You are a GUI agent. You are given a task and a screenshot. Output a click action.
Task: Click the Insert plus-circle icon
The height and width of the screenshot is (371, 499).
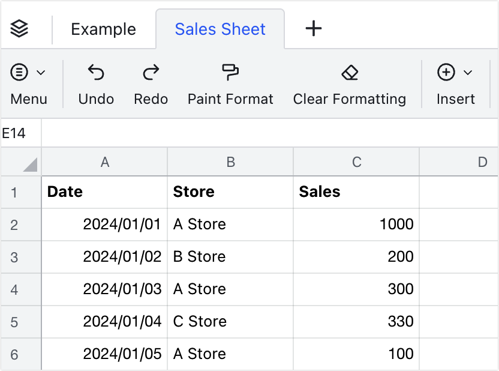446,73
